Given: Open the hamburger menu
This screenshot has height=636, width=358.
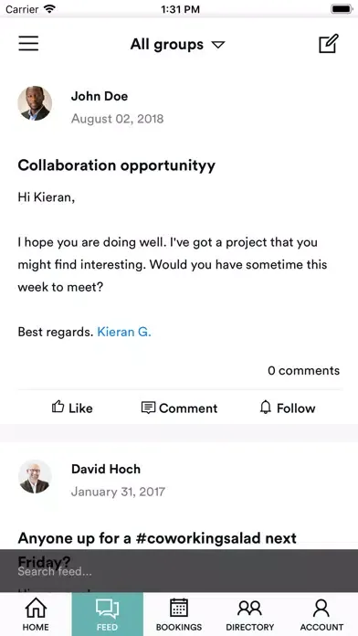Looking at the screenshot, I should (x=28, y=43).
